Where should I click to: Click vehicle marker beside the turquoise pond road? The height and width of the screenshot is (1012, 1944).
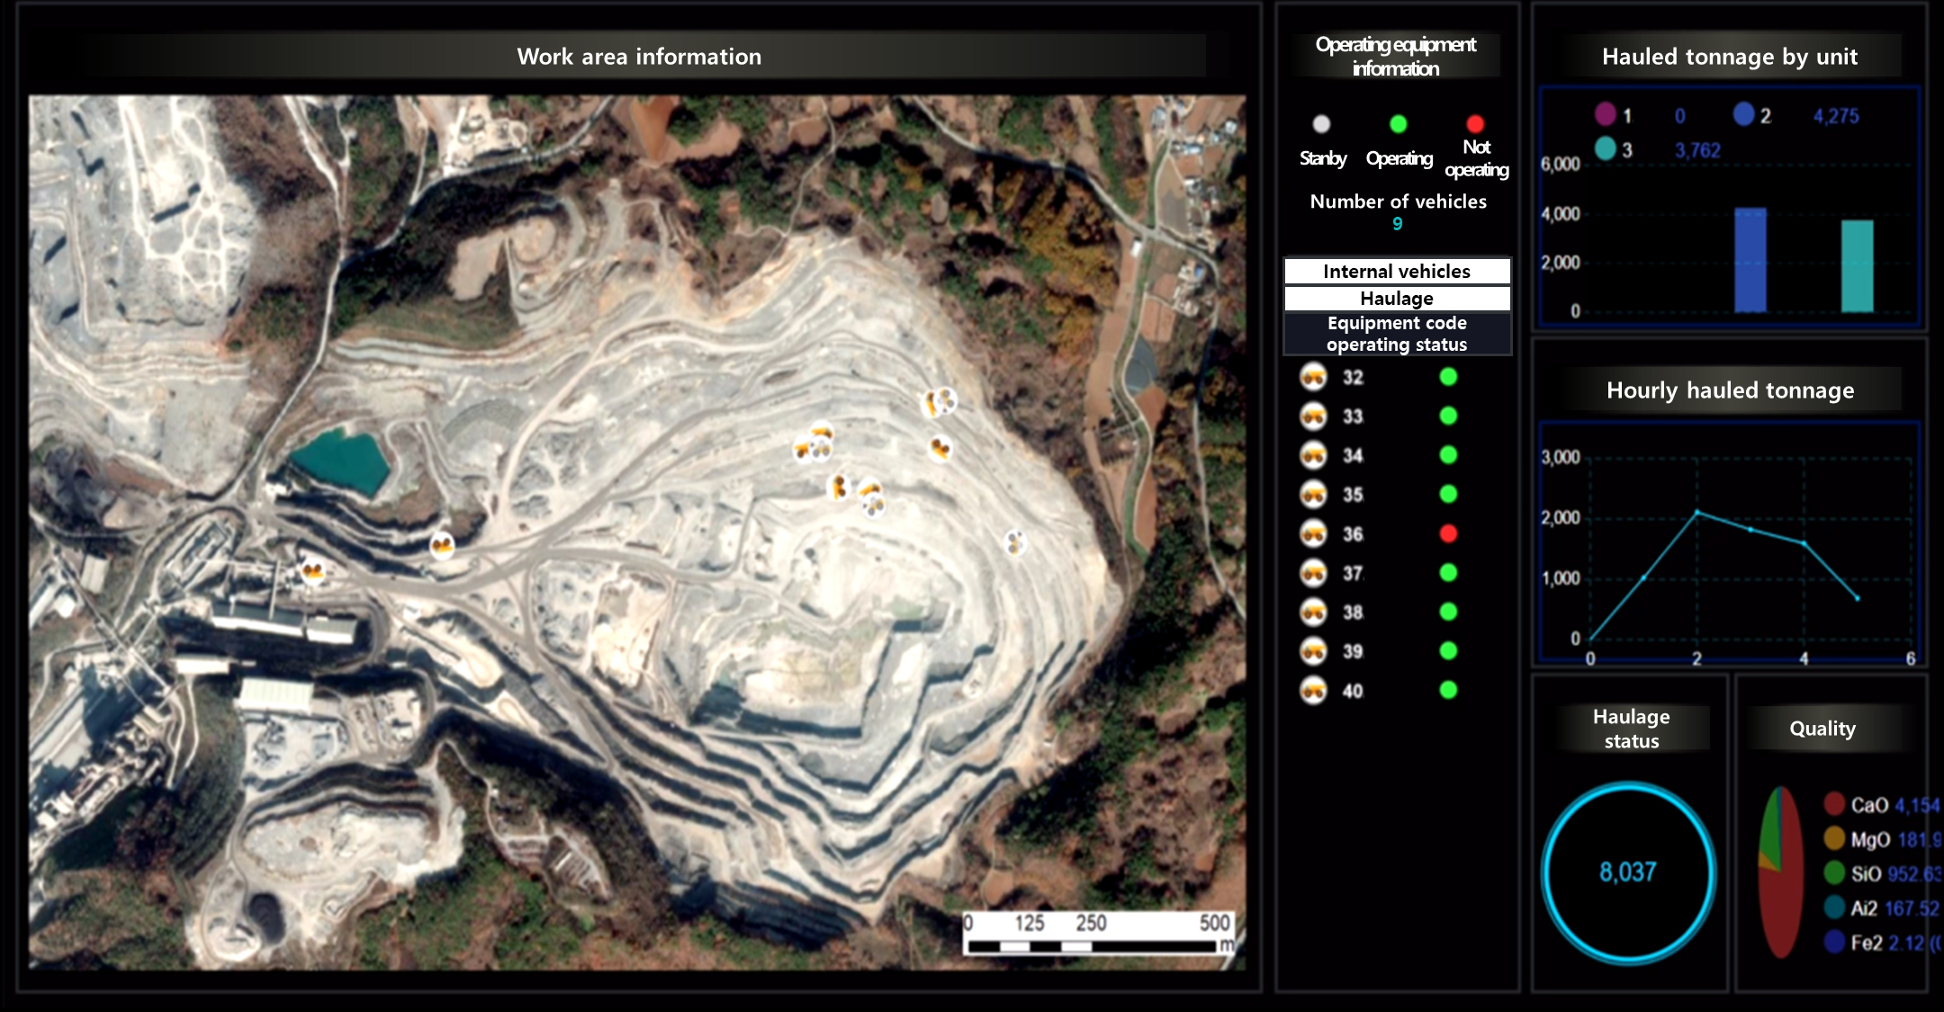(x=442, y=544)
